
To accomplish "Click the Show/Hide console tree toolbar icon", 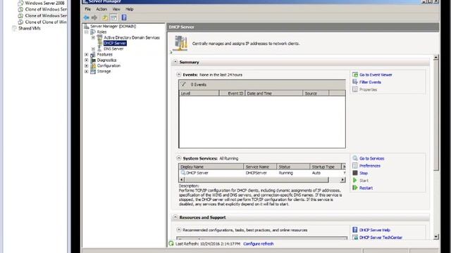I will (113, 18).
